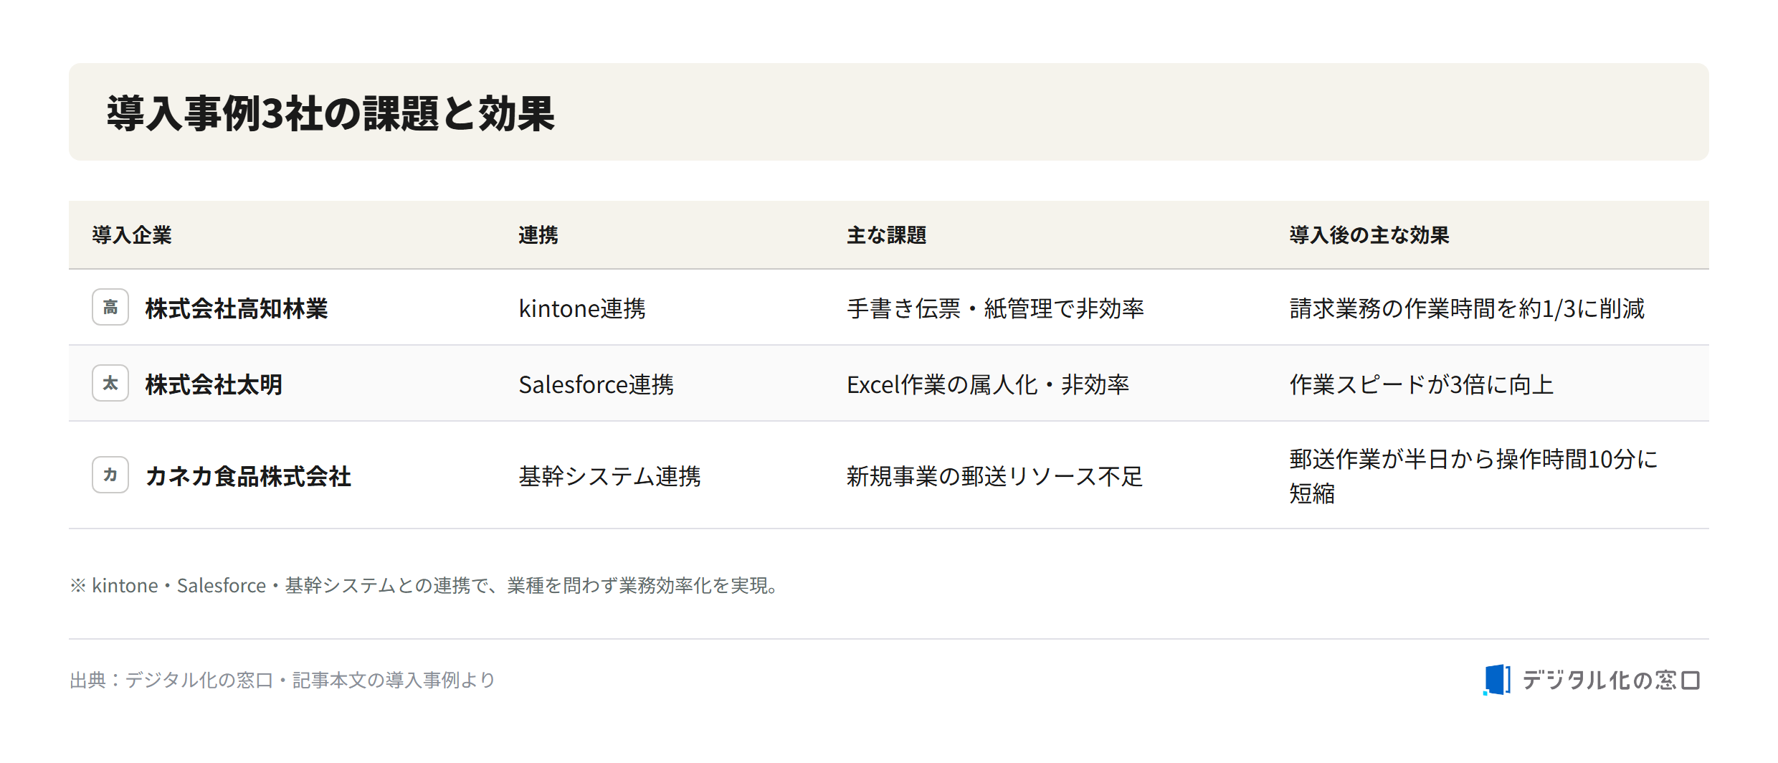Image resolution: width=1778 pixels, height=763 pixels.
Task: Click the 手書き伝票・紙管理で非効率 cell
Action: click(x=995, y=308)
